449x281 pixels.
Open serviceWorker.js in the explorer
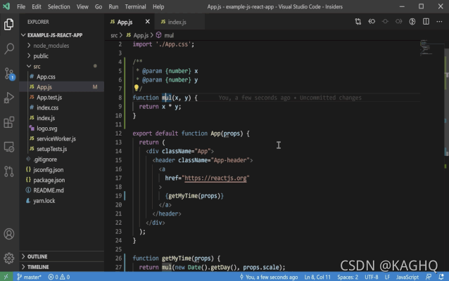[x=61, y=138]
